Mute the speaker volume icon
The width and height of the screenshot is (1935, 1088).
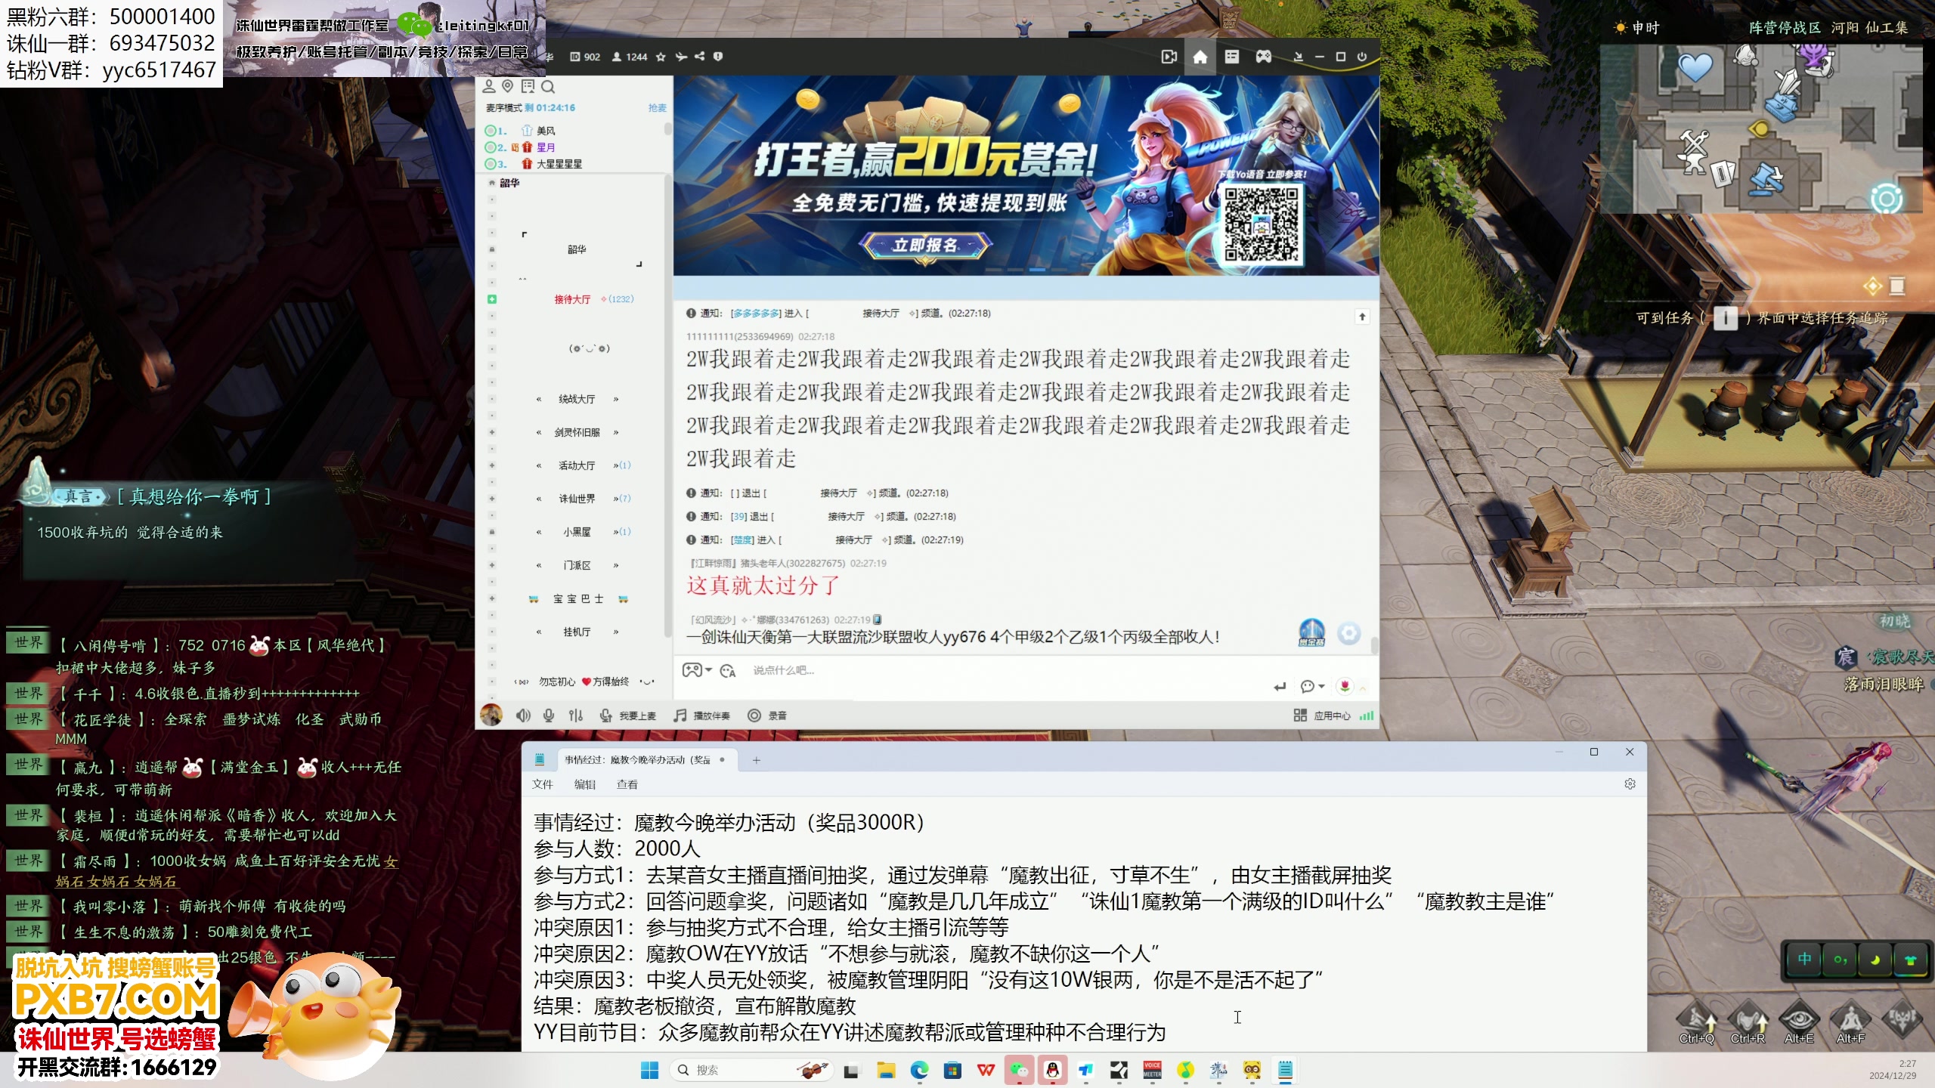click(x=522, y=716)
